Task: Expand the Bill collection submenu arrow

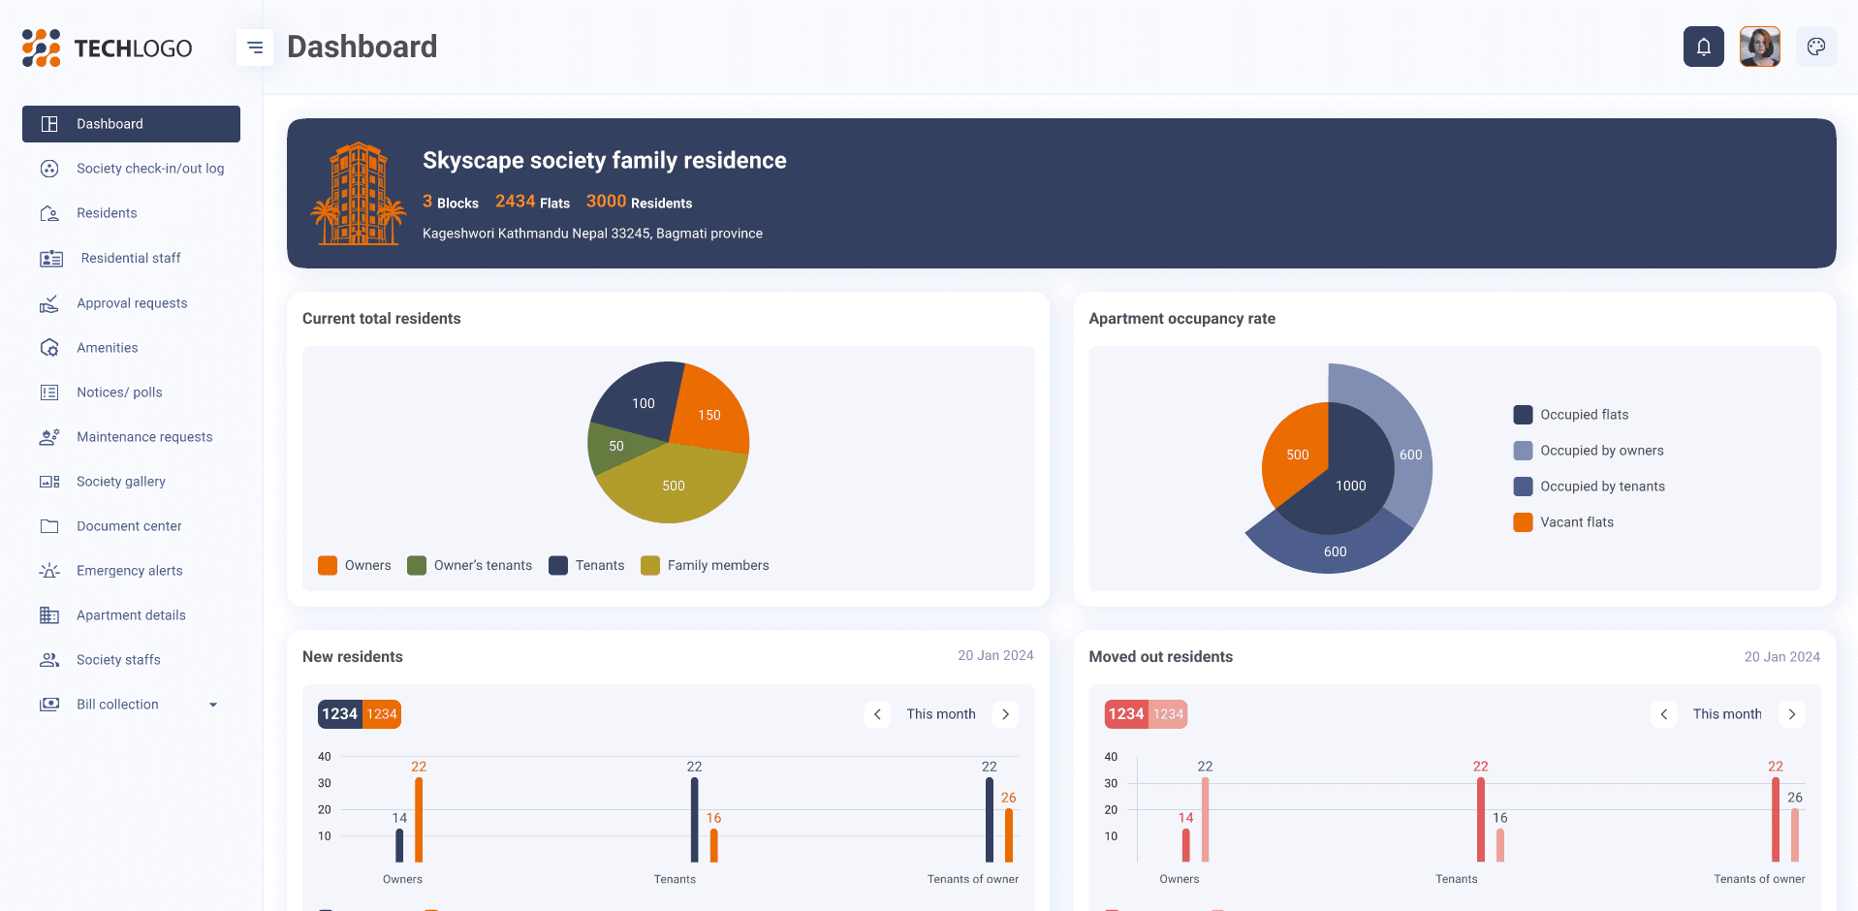Action: pyautogui.click(x=213, y=705)
